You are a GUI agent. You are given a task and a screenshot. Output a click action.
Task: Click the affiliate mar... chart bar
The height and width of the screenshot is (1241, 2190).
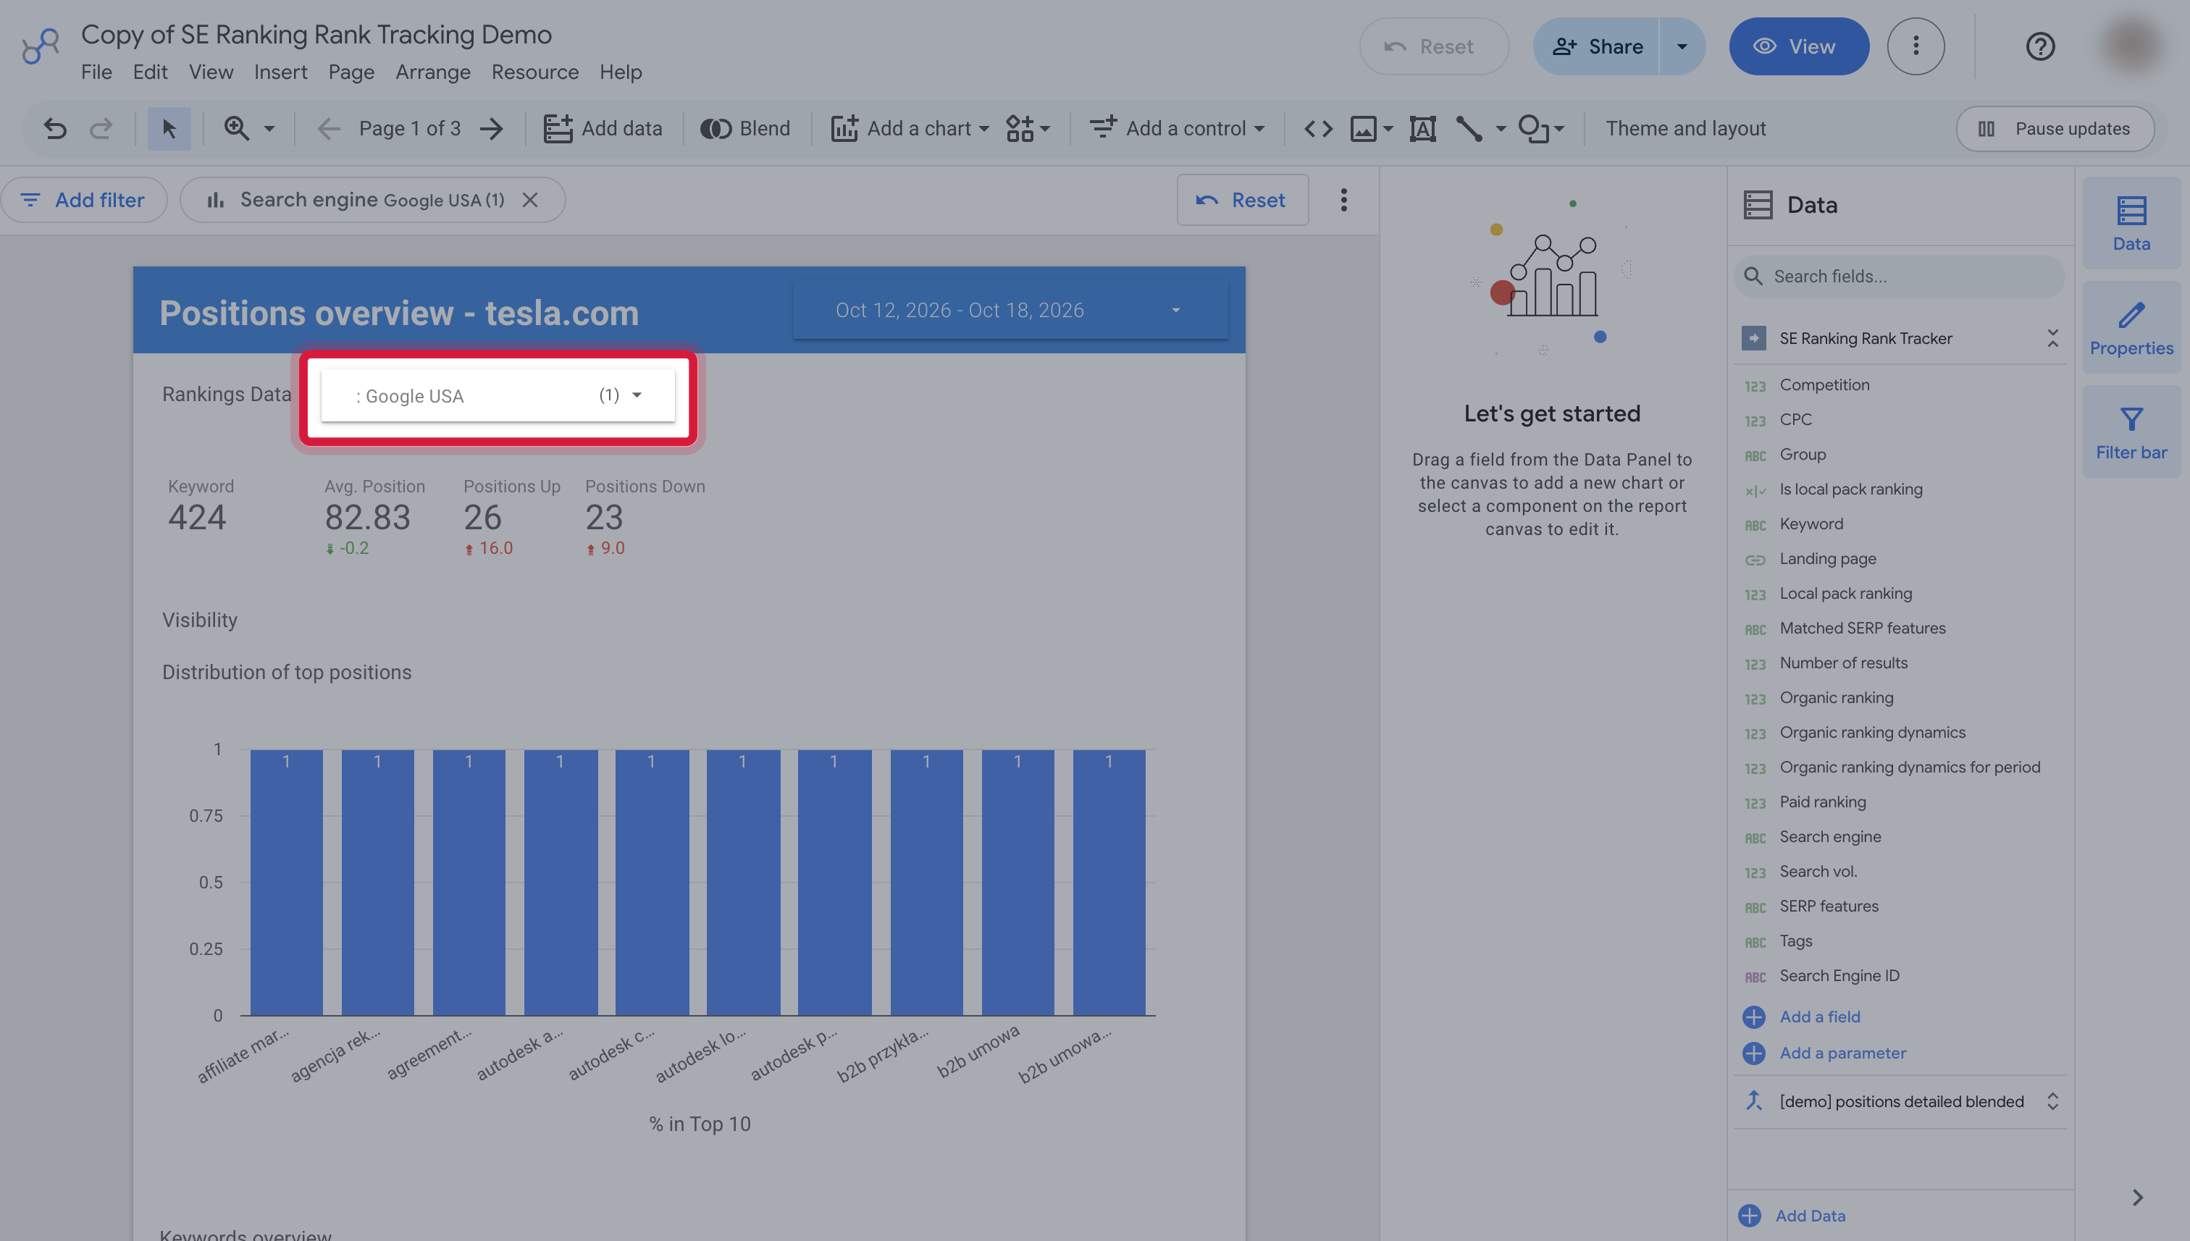287,882
